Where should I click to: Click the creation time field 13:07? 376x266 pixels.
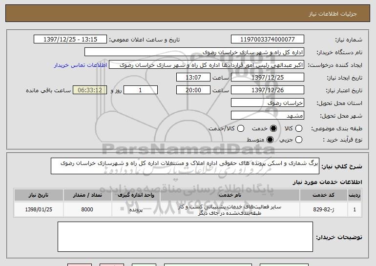click(x=193, y=78)
